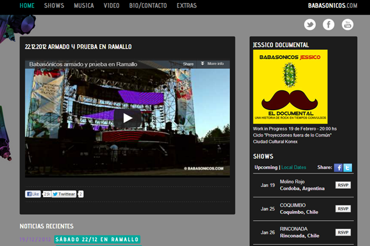The image size is (370, 246).
Task: RSVP for Coquimbo show
Action: (343, 209)
